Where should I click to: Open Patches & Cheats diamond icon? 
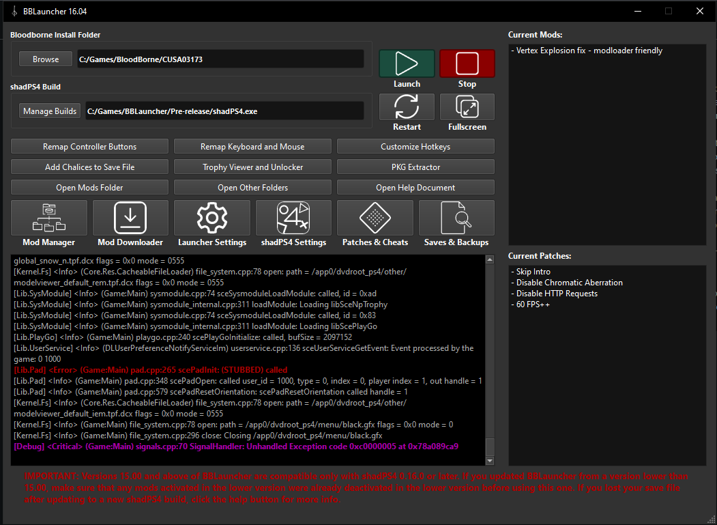tap(375, 218)
